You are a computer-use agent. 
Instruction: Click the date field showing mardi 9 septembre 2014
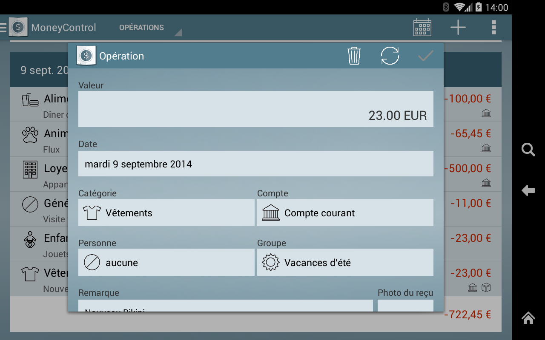255,164
